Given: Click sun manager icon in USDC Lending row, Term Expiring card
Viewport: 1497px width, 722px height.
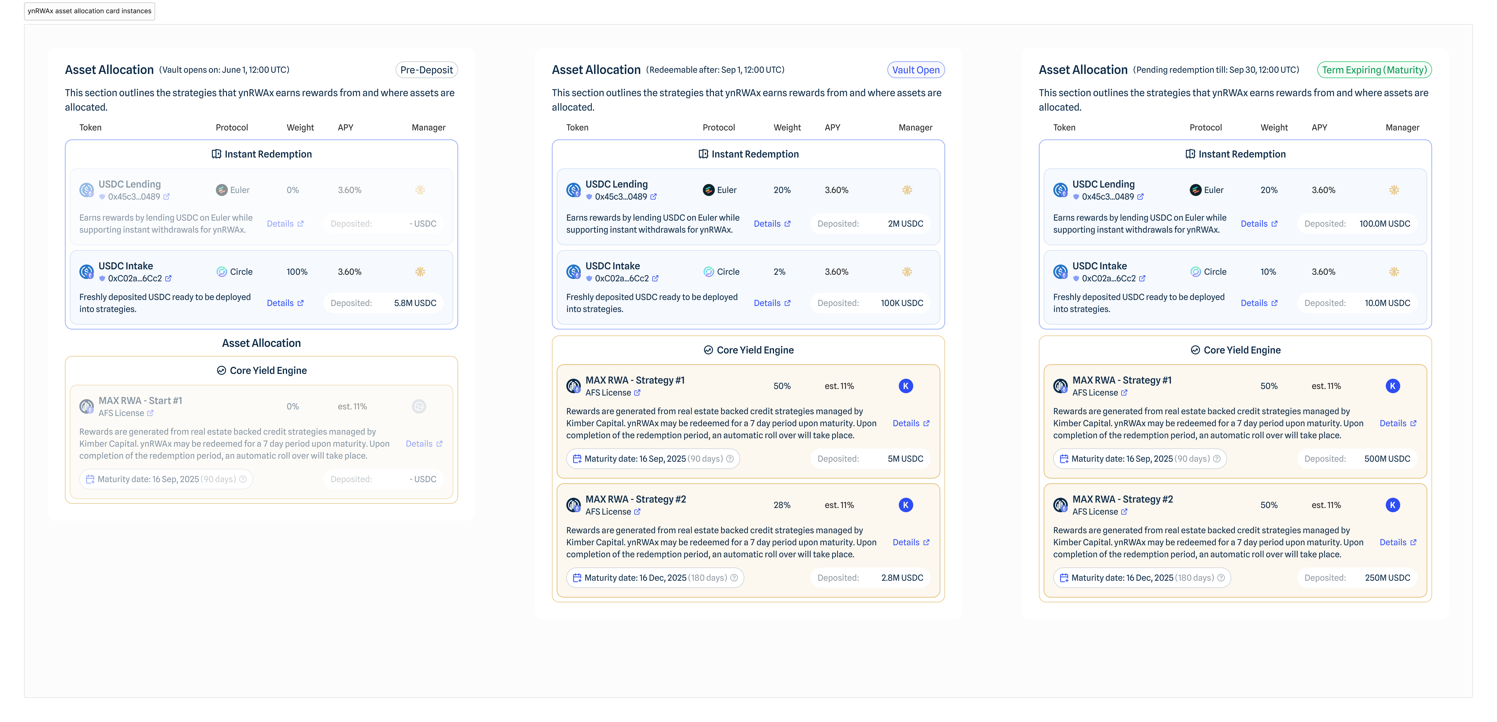Looking at the screenshot, I should [1394, 190].
